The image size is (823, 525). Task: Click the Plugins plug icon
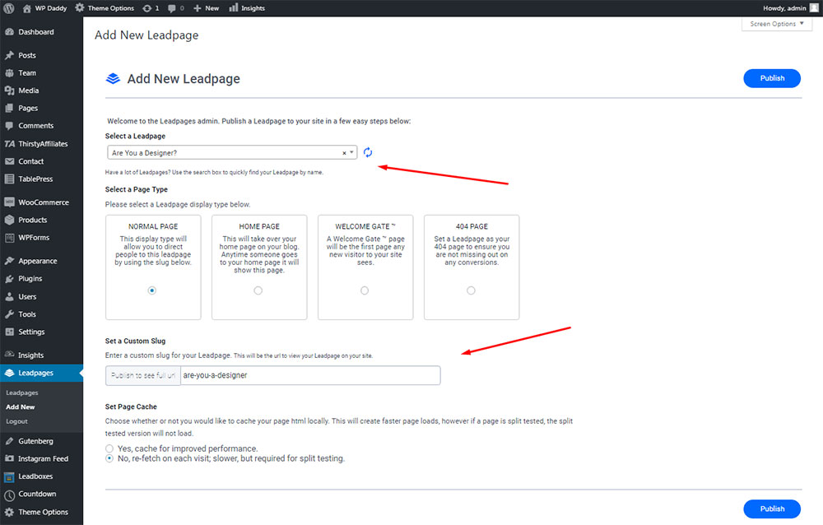tap(9, 279)
